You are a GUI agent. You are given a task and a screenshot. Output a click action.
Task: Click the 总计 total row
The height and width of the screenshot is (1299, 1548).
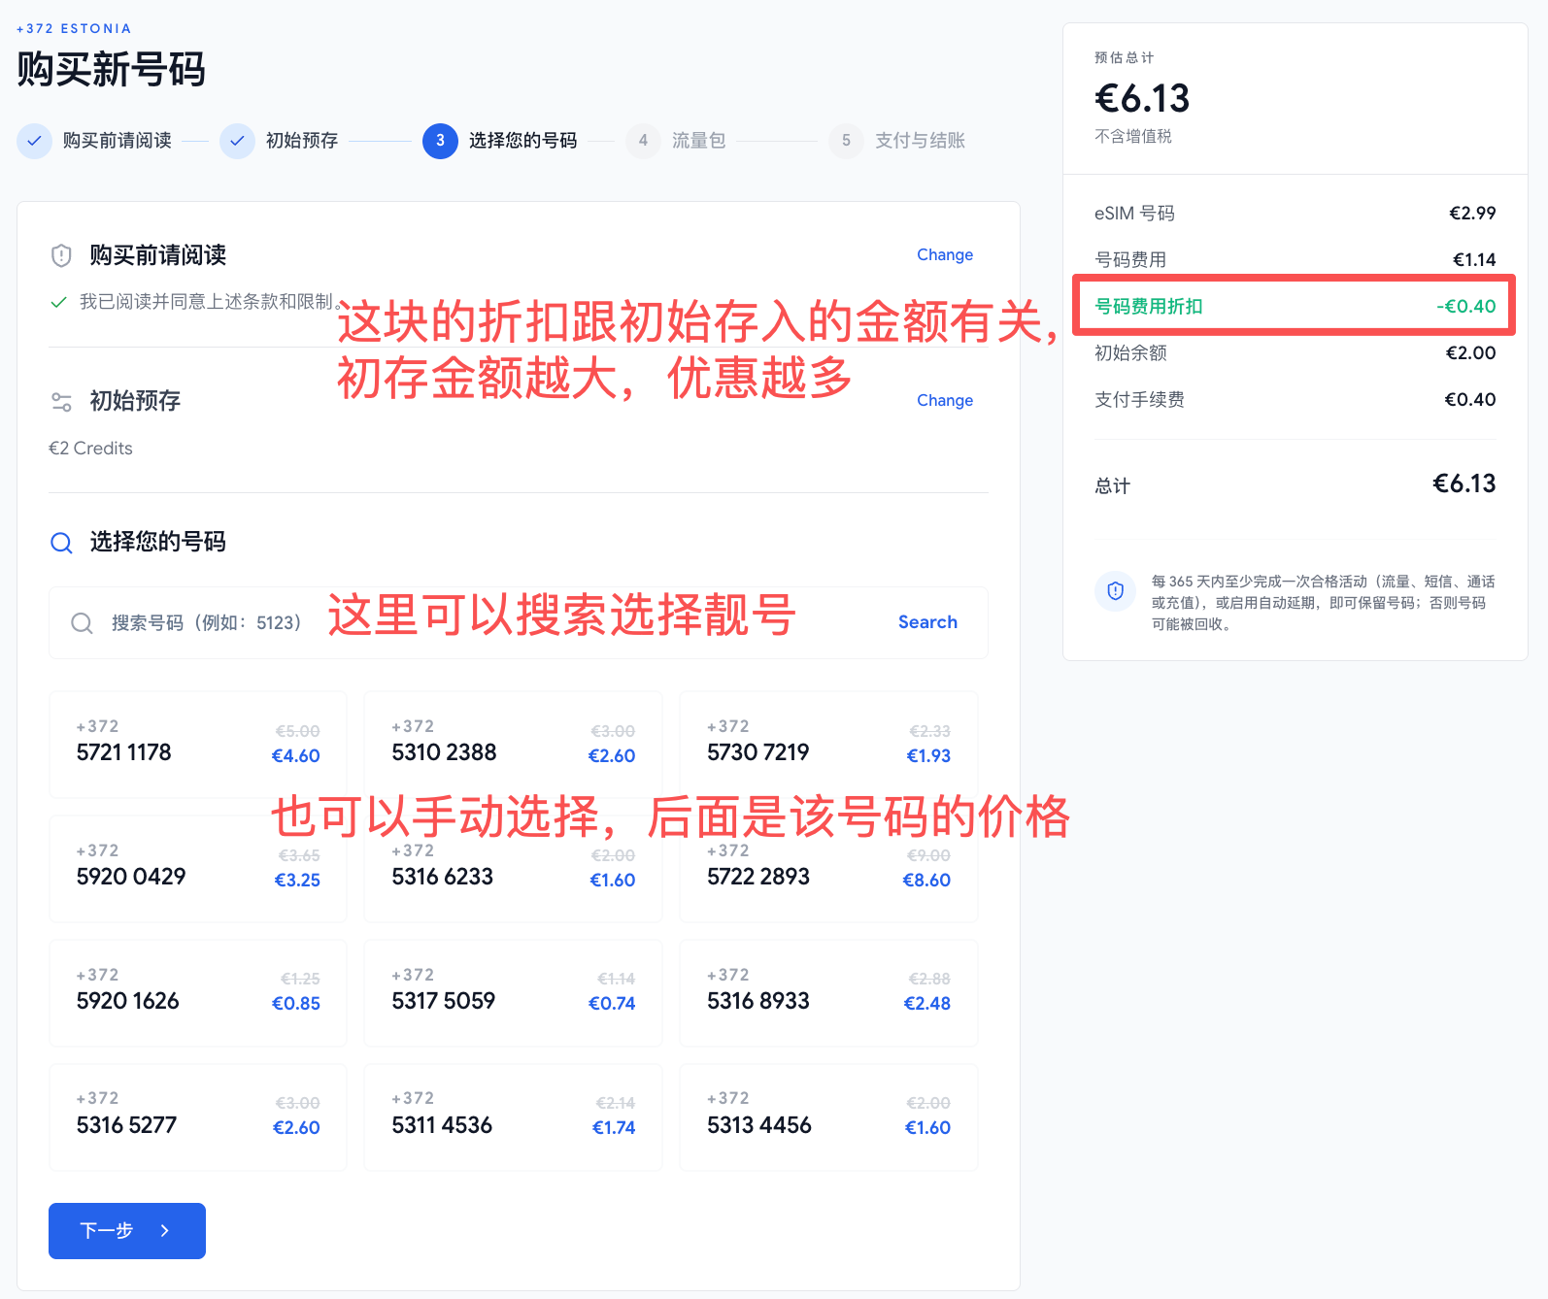tap(1295, 484)
